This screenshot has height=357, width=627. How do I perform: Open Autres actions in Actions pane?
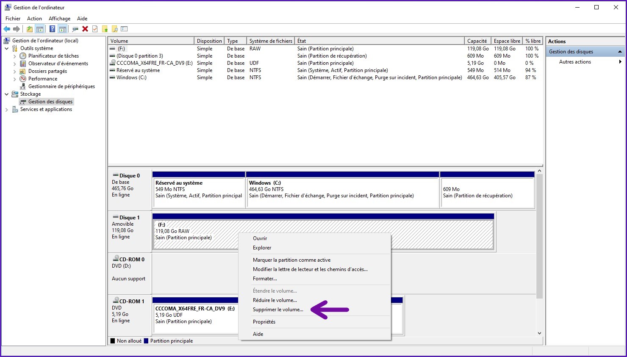(575, 62)
